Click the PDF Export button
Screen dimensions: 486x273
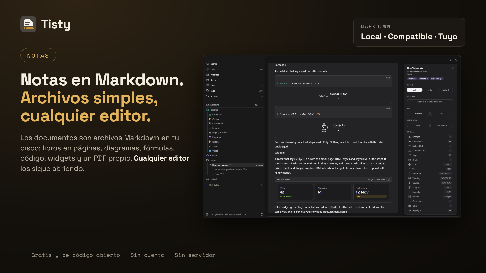pyautogui.click(x=441, y=114)
